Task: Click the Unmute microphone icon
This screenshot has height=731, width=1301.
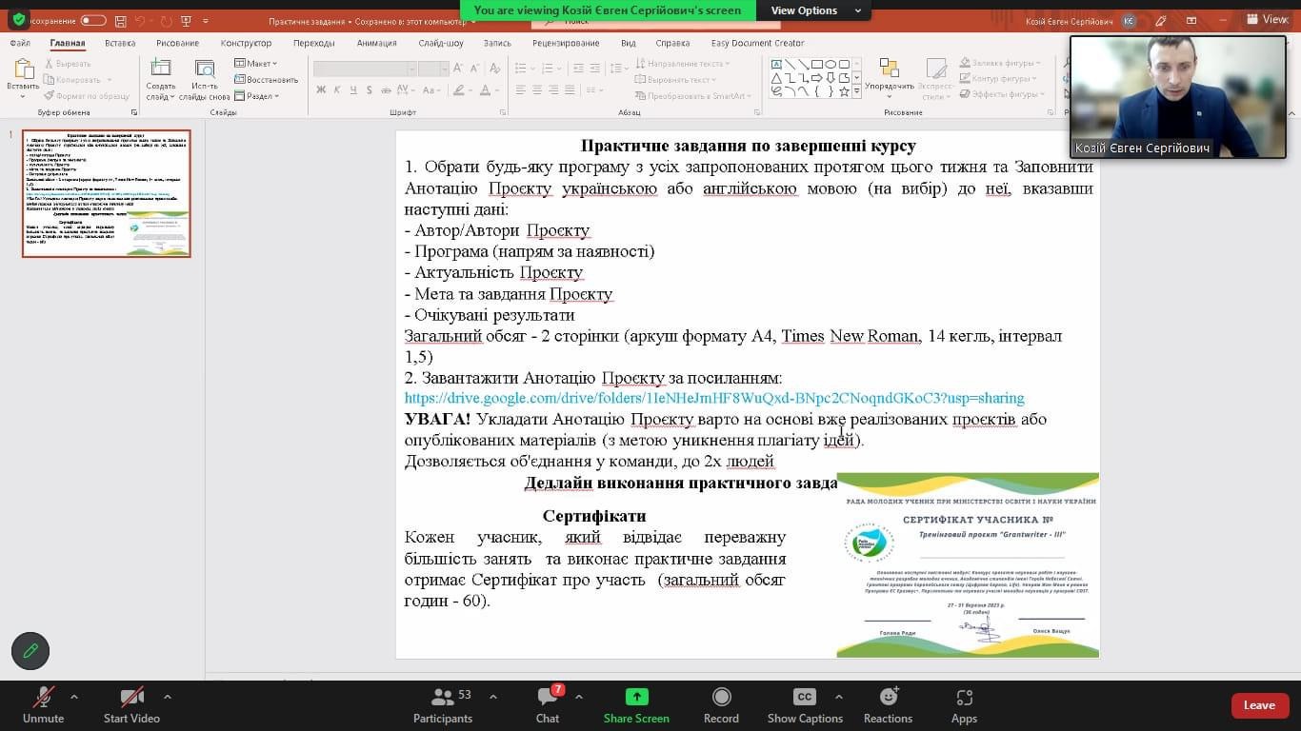Action: 43,698
